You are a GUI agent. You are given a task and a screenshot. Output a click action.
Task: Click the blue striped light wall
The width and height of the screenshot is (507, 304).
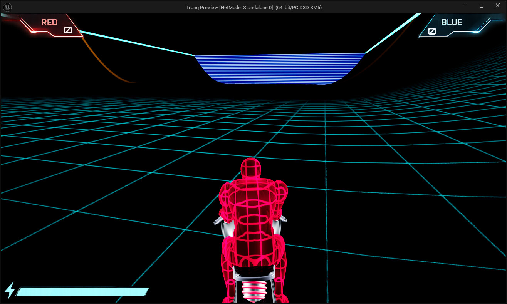[x=280, y=68]
